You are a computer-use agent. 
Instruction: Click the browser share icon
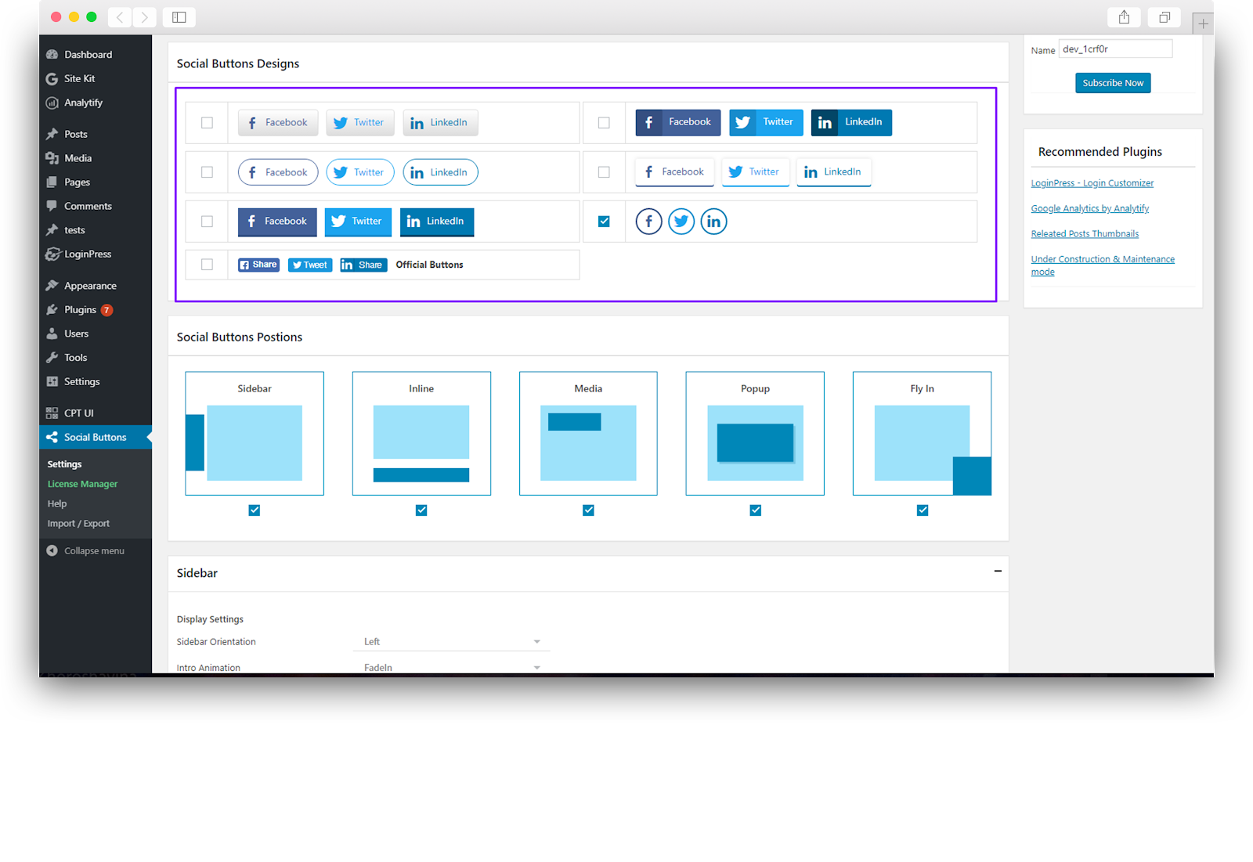[1124, 17]
